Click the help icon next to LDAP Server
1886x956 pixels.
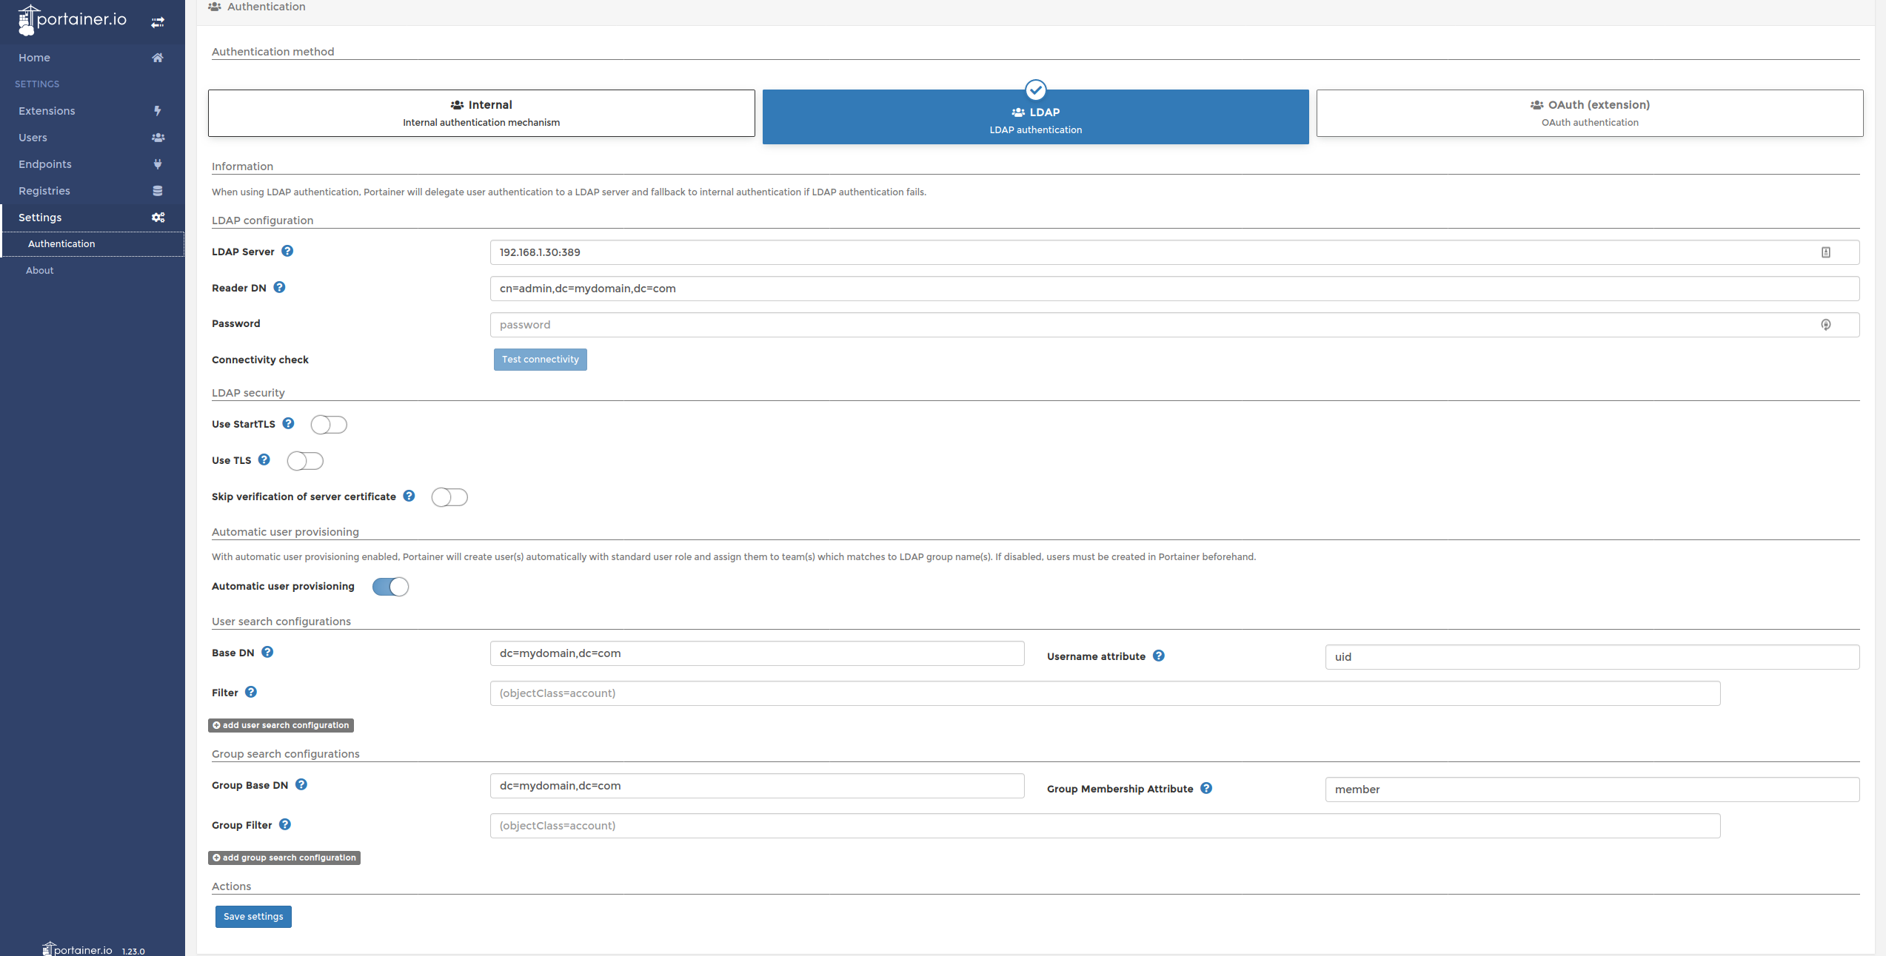[x=287, y=250]
